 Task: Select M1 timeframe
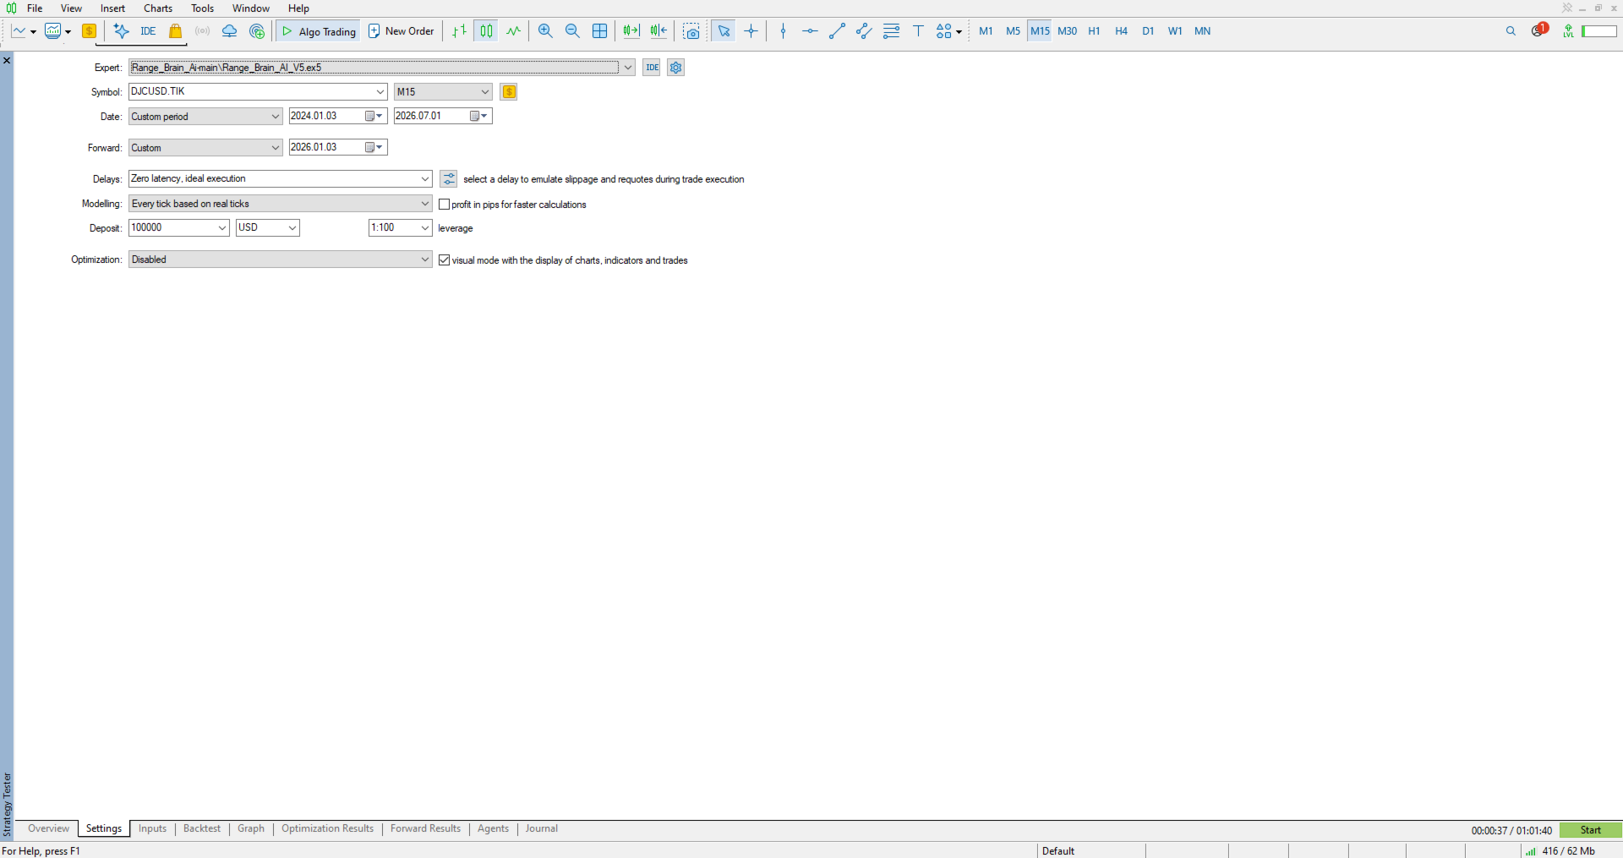click(x=986, y=31)
